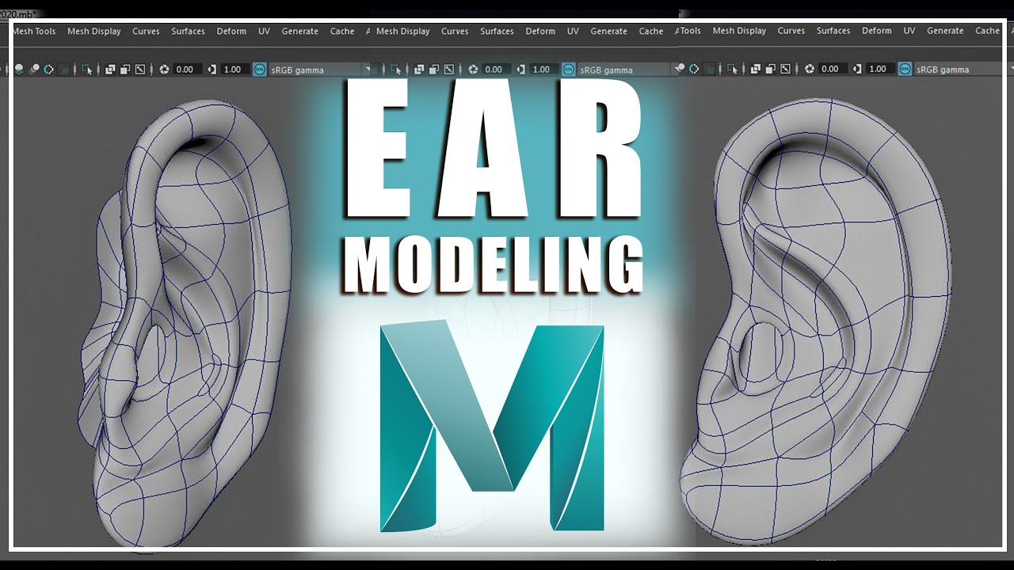
Task: Click Isolate Select icon in middle panel toolbar
Action: tap(396, 69)
